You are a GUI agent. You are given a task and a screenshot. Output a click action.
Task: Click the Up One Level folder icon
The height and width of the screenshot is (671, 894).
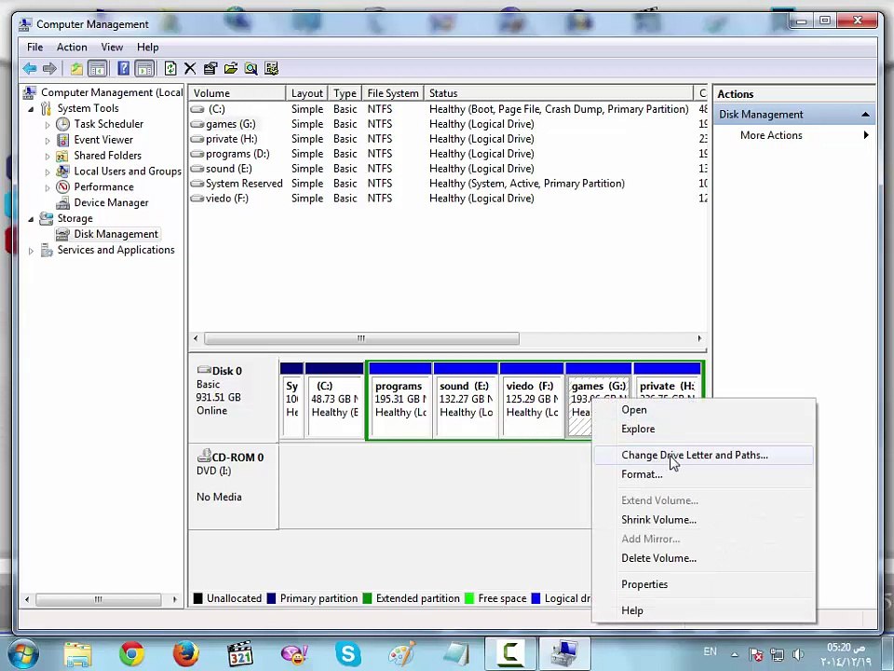tap(76, 69)
